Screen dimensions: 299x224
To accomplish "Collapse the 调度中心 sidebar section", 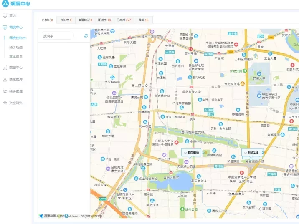I will (16, 28).
